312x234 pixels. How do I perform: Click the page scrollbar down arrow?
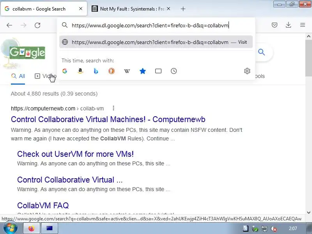[x=308, y=213]
